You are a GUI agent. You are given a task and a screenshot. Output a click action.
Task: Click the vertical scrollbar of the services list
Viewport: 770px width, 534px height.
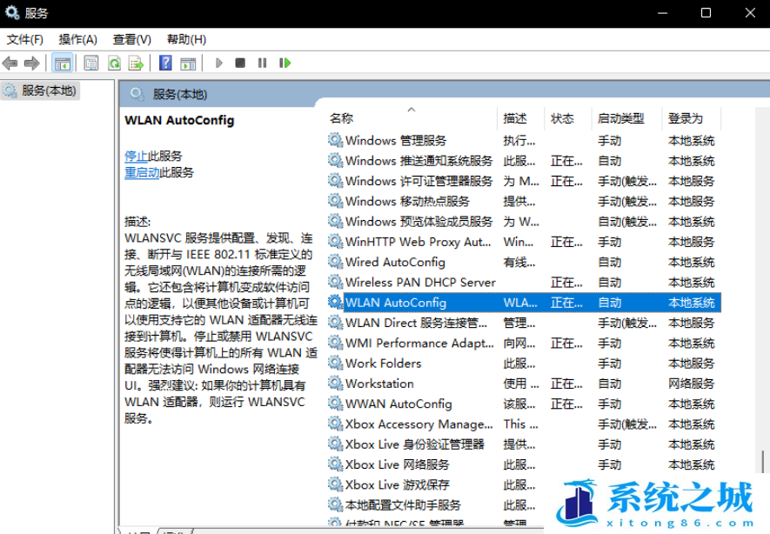(x=763, y=348)
